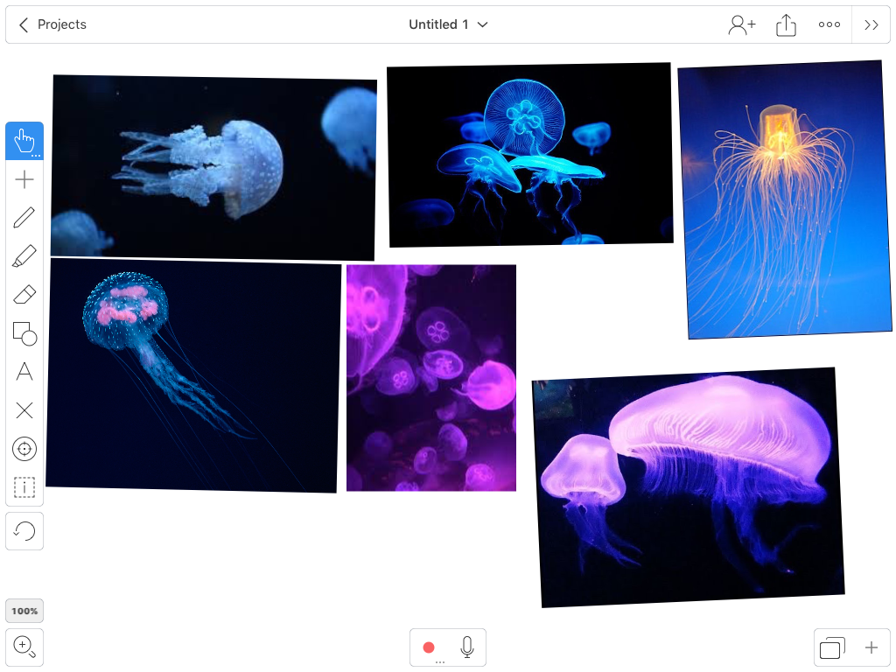Activate the laser pointer target tool
The height and width of the screenshot is (672, 896).
pos(24,449)
